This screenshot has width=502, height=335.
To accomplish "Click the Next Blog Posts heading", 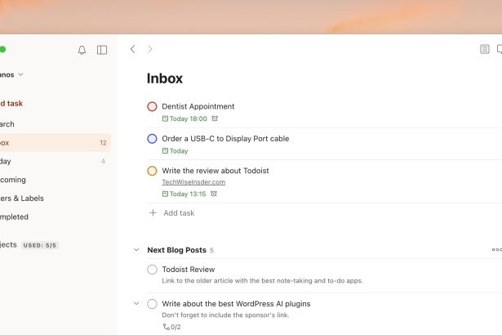I will pyautogui.click(x=177, y=250).
